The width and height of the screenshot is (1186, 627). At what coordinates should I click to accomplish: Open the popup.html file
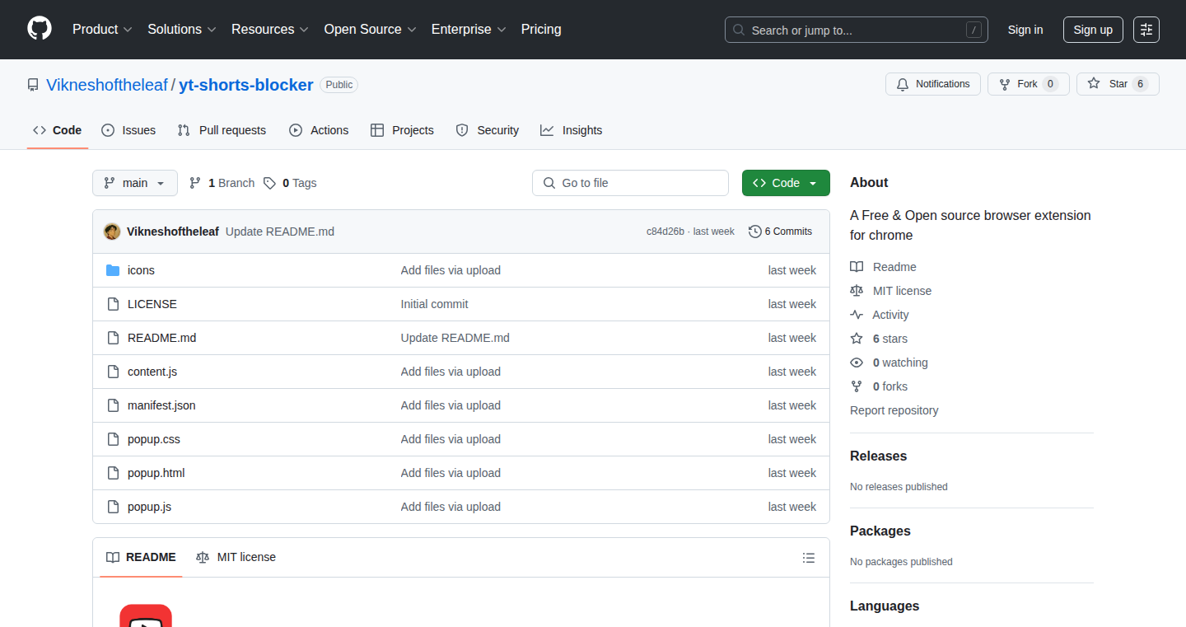click(x=156, y=473)
